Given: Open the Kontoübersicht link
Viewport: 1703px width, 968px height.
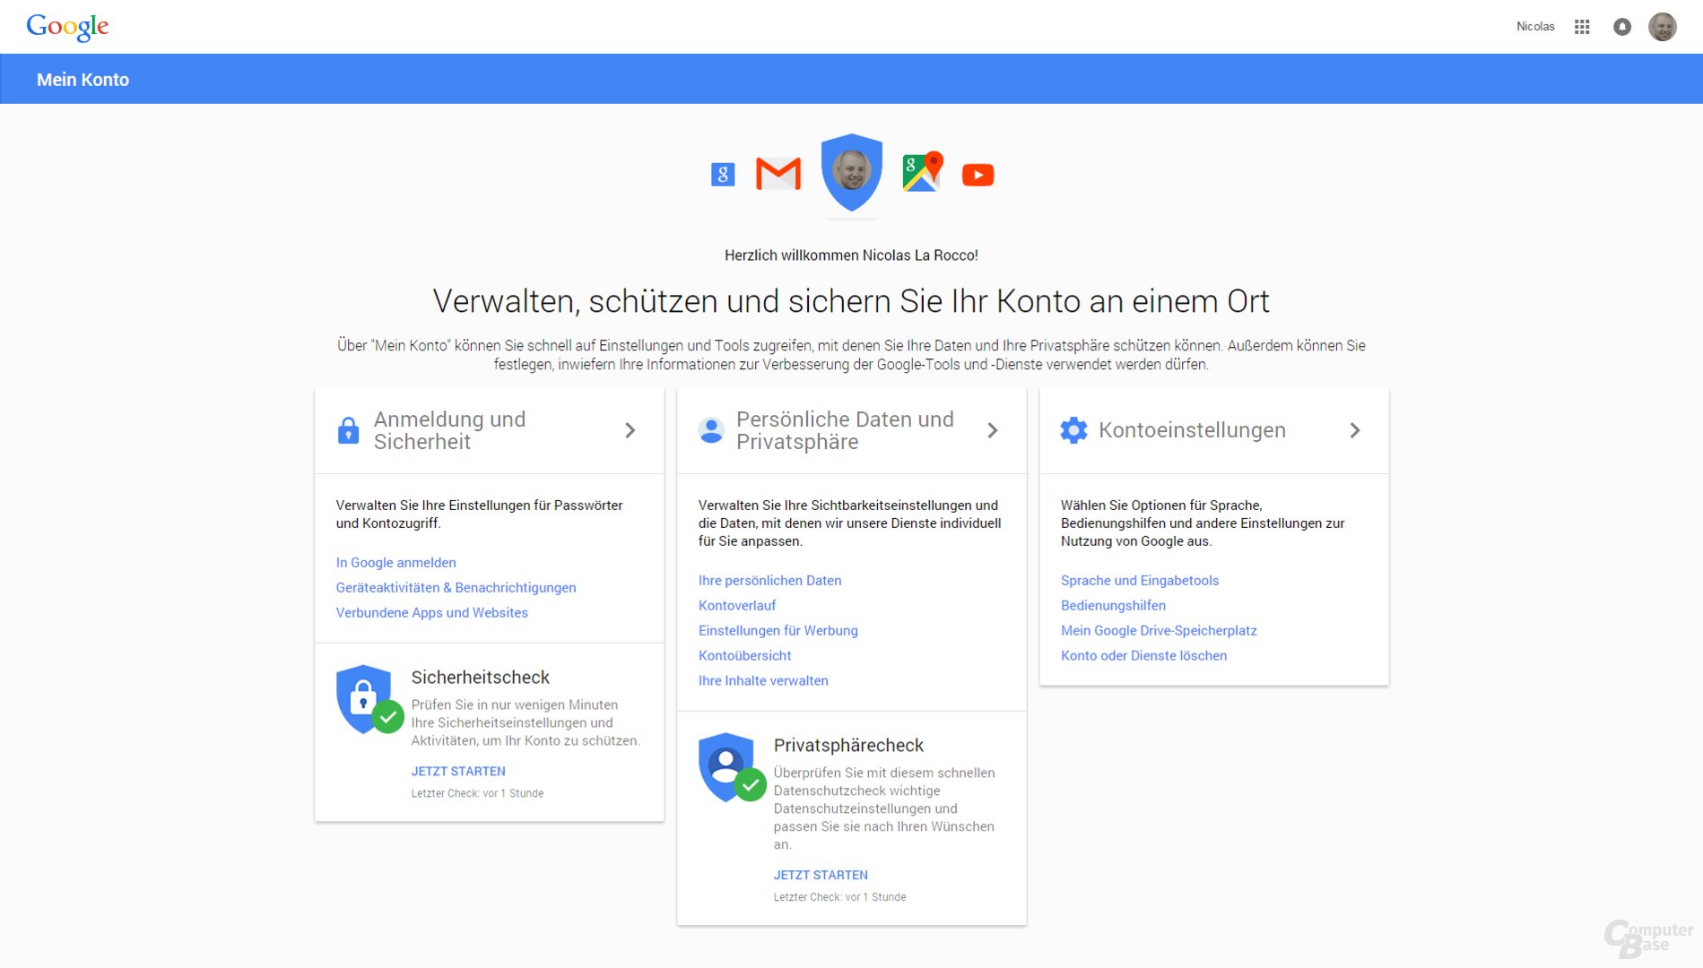Looking at the screenshot, I should point(744,656).
